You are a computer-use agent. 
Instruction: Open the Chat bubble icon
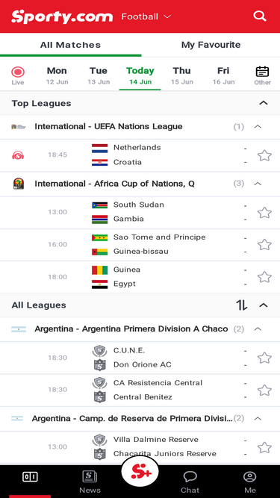pyautogui.click(x=190, y=476)
